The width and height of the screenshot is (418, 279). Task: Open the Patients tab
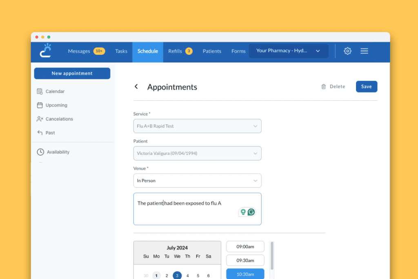click(x=212, y=51)
